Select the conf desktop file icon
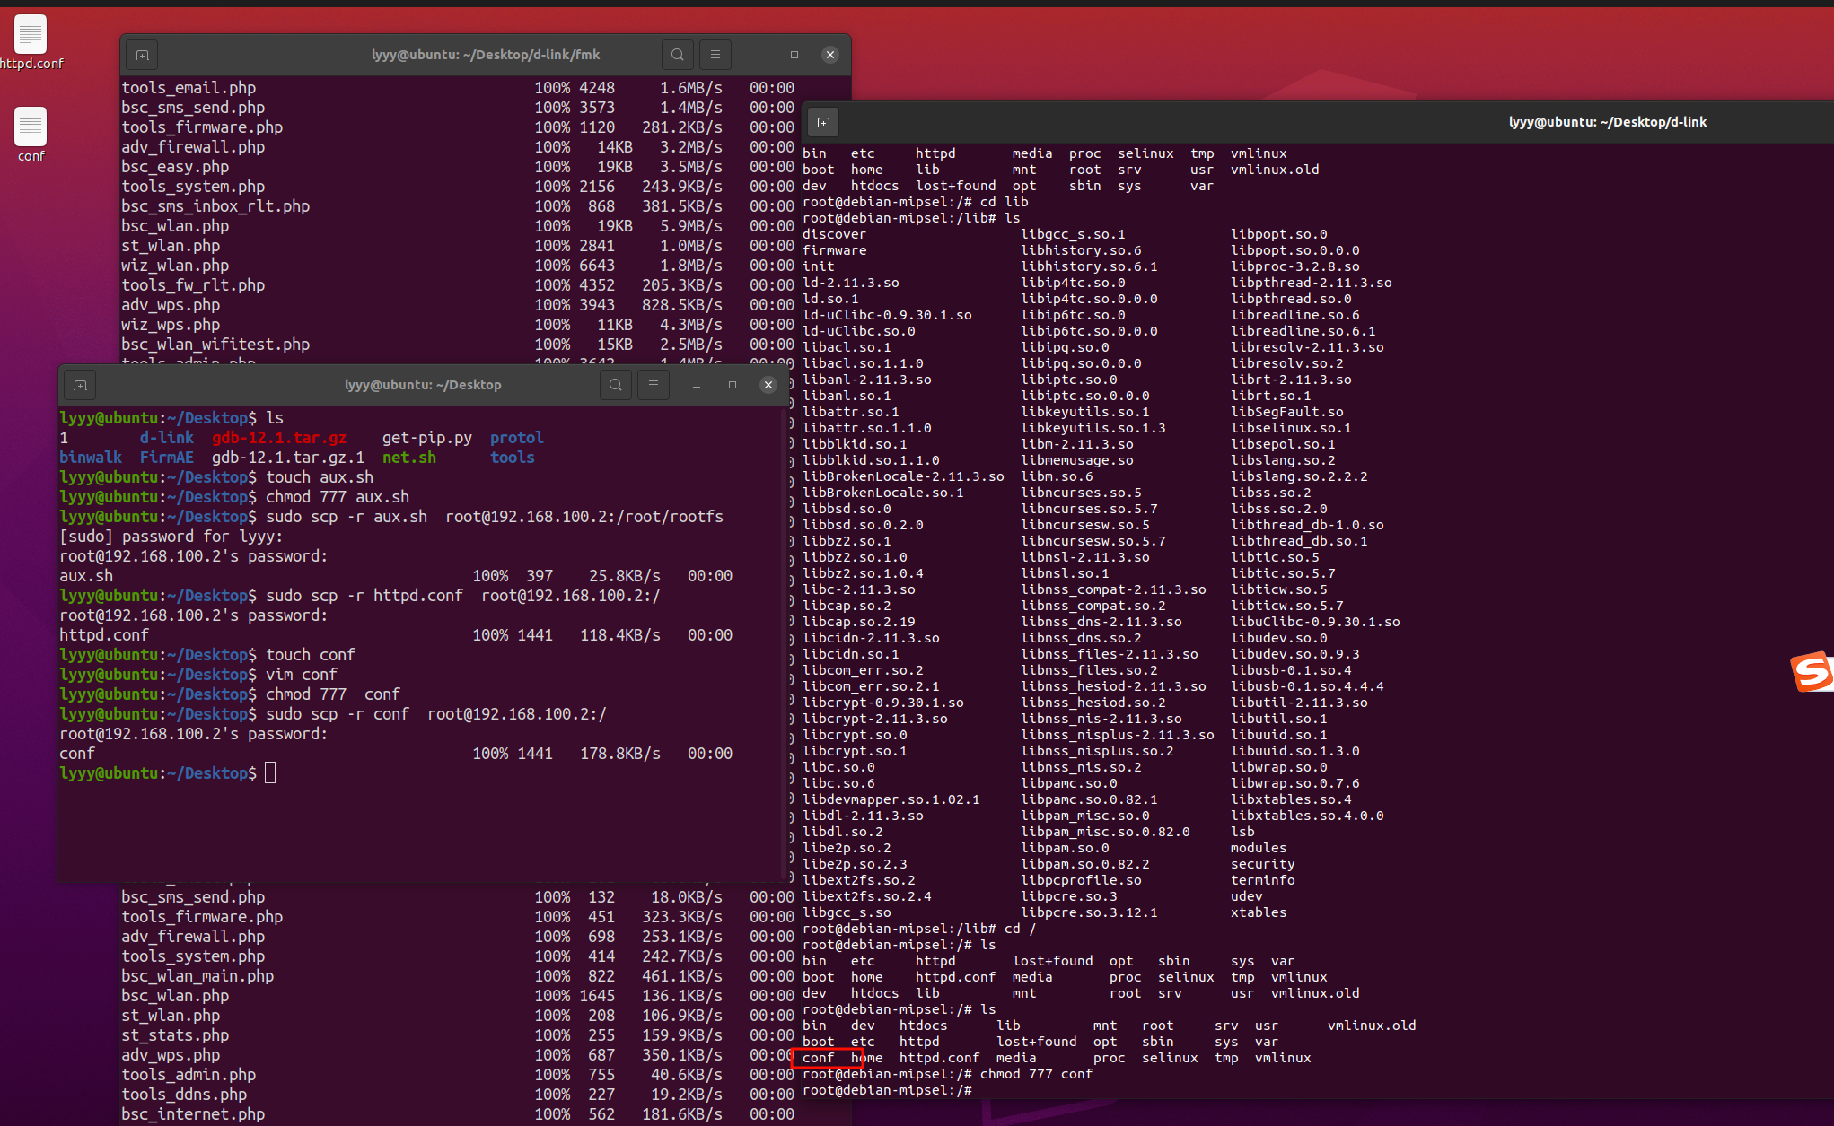Screen dimensions: 1834x1126 31,128
